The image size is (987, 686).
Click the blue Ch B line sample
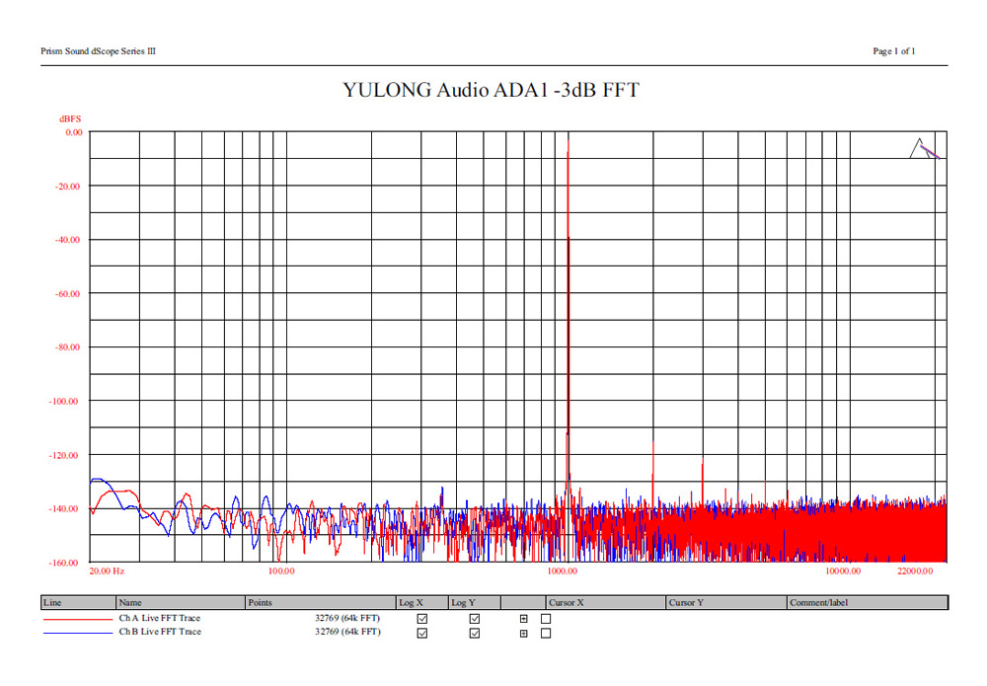click(77, 633)
